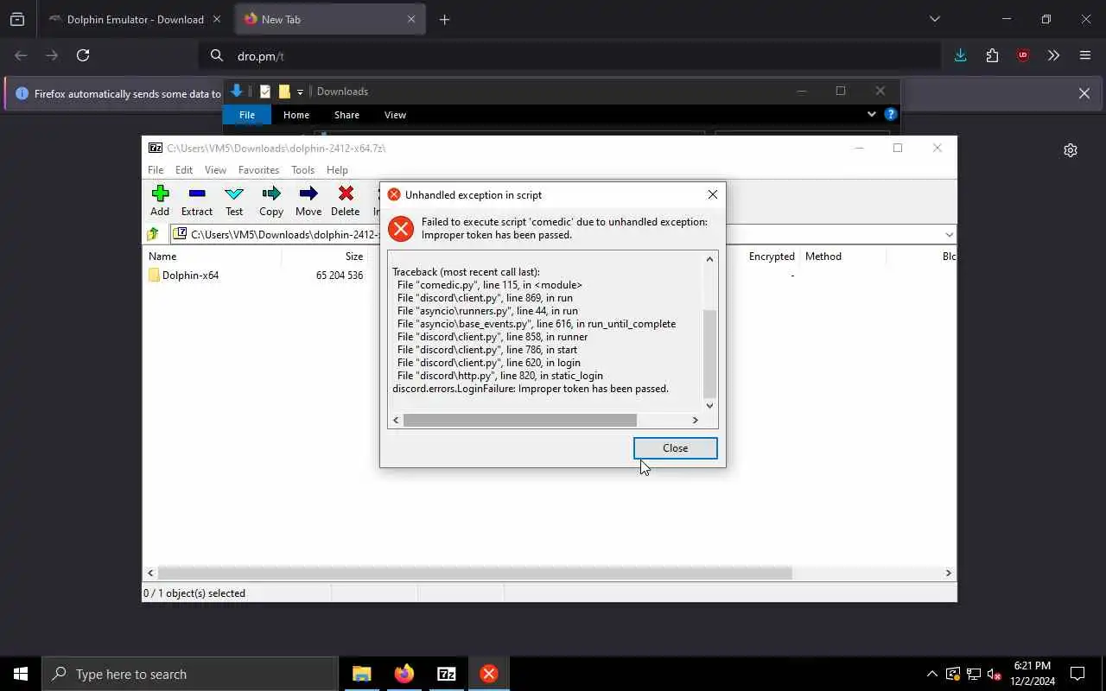
Task: Open the Edit menu in 7-Zip
Action: point(184,170)
